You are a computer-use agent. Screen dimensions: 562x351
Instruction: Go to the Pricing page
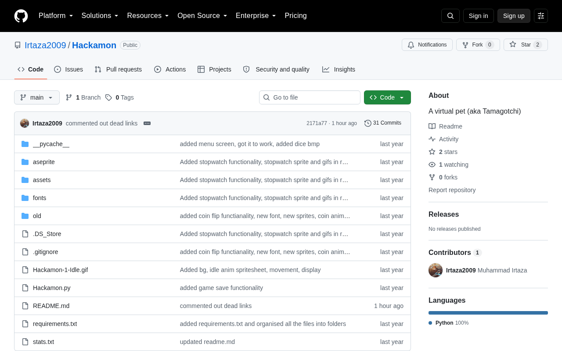pos(296,16)
